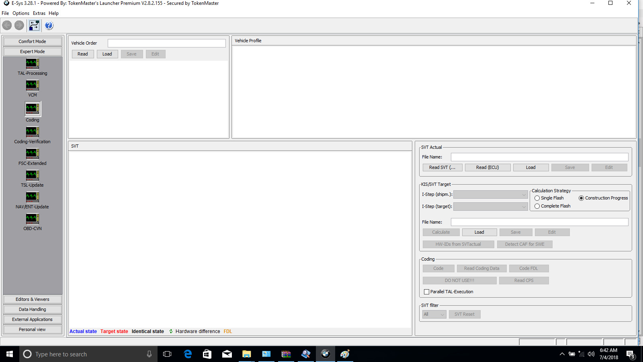The width and height of the screenshot is (643, 362).
Task: Expand the Personal view section
Action: point(33,329)
